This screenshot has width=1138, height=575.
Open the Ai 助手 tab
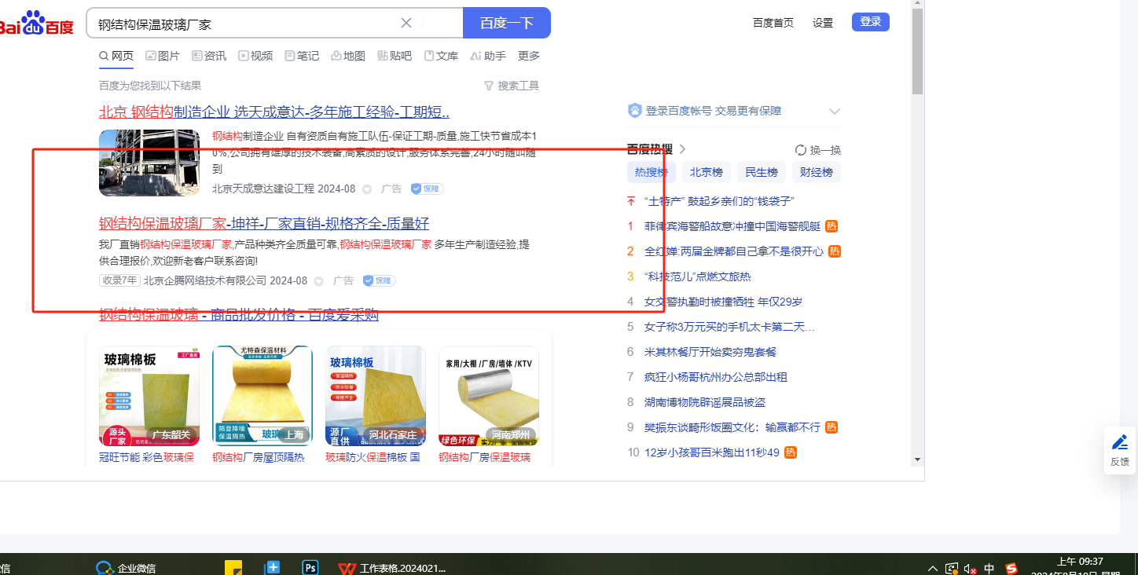(x=488, y=56)
